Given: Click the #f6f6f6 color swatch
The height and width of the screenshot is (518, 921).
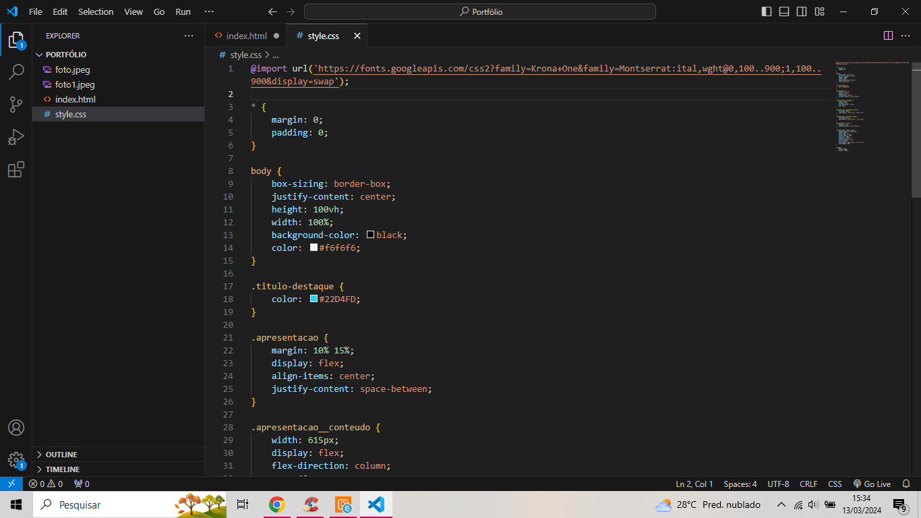Looking at the screenshot, I should 314,248.
